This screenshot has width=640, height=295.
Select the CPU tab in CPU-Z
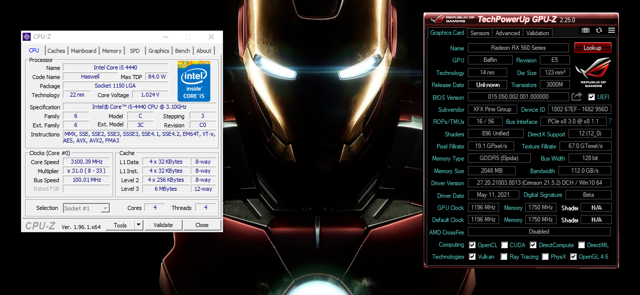tap(34, 50)
